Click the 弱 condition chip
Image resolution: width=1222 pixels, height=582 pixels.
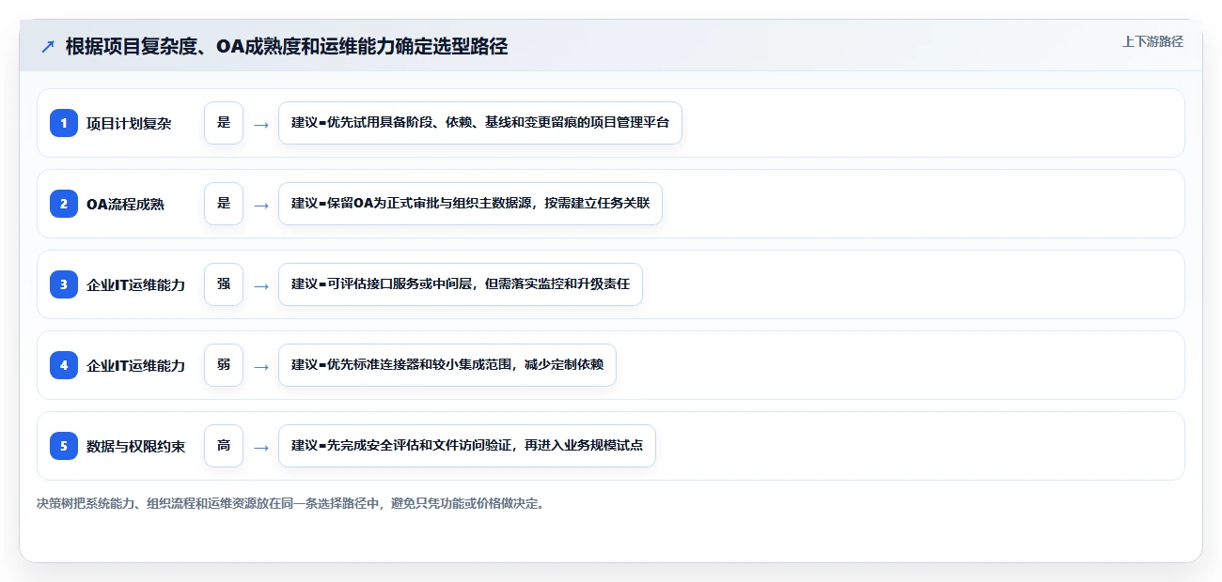224,365
